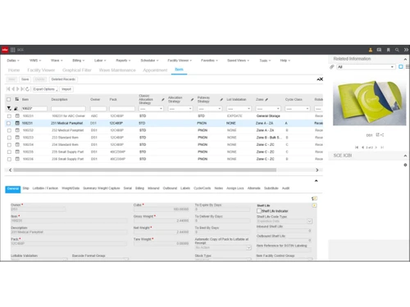Viewport: 410px width, 307px height.
Task: Check the row 256 Small Supply Part
Action: [9, 159]
